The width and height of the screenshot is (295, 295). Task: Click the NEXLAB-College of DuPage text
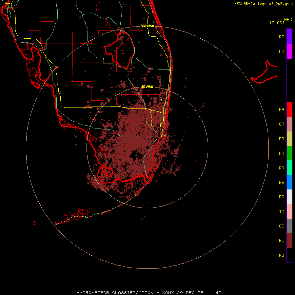click(x=262, y=4)
